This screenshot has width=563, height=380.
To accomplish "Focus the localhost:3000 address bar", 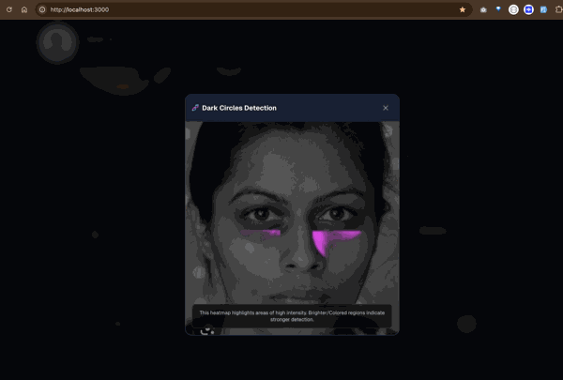I will click(x=251, y=9).
